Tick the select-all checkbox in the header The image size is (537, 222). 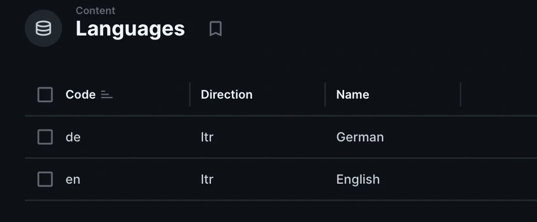point(45,95)
